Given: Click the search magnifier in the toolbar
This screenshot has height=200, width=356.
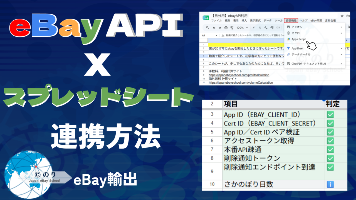Looking at the screenshot, I should click(x=207, y=28).
